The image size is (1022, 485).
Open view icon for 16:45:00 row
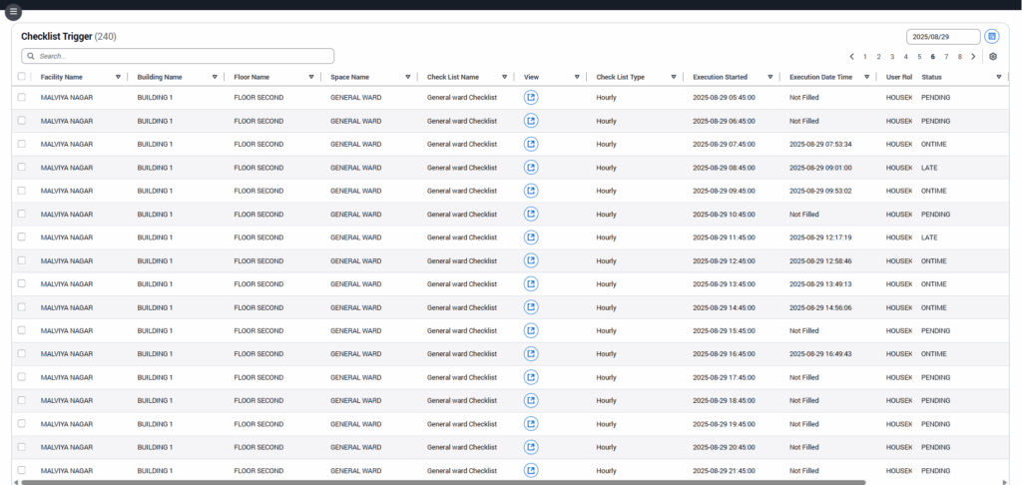[x=531, y=354]
